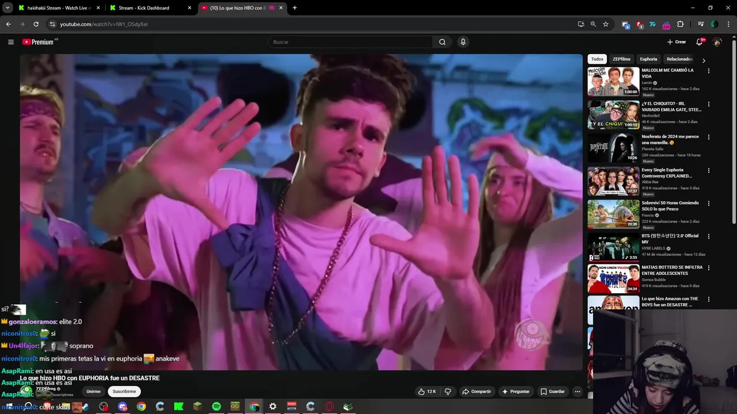Viewport: 737px width, 414px height.
Task: Open options for MALCOLM ME CAMBIÓ LA VIDA
Action: pos(709,71)
